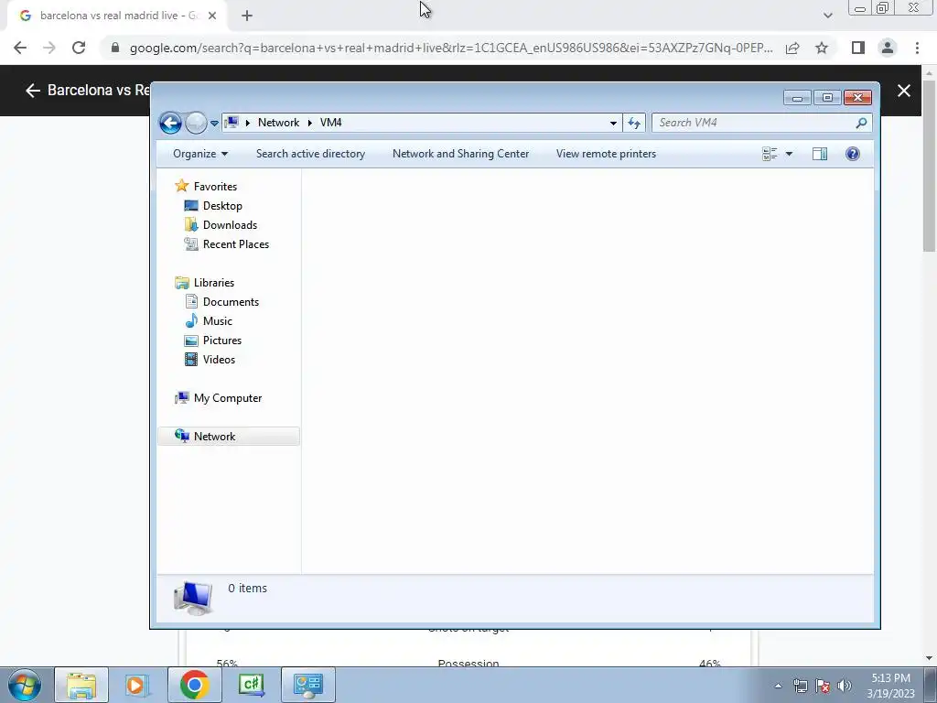The image size is (937, 703).
Task: Go back in Explorer window
Action: click(170, 124)
